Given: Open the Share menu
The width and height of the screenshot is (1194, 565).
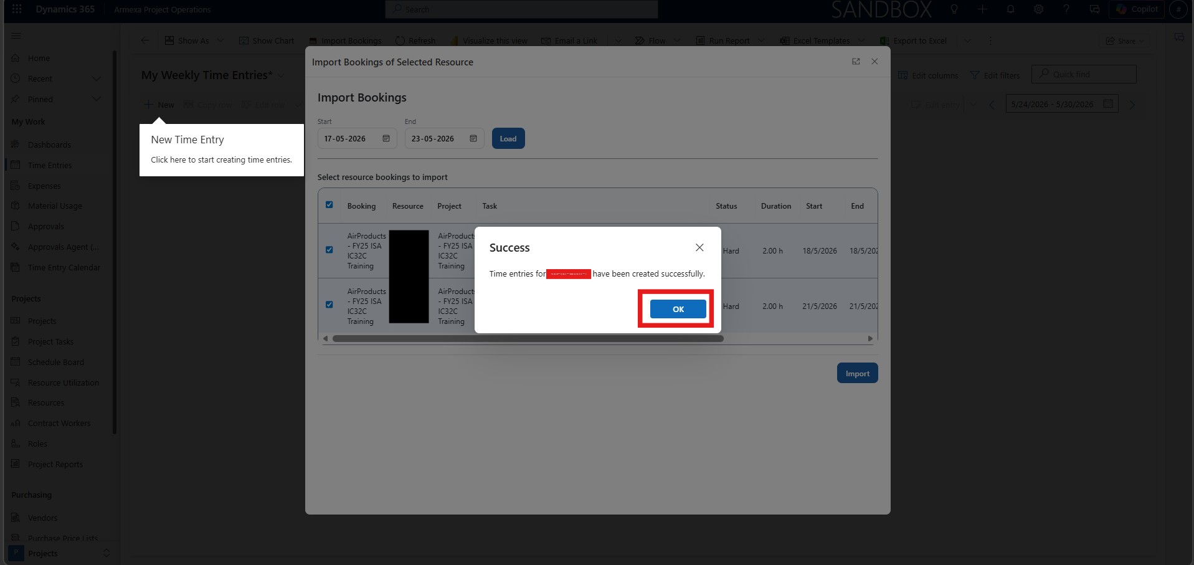Looking at the screenshot, I should point(1124,40).
